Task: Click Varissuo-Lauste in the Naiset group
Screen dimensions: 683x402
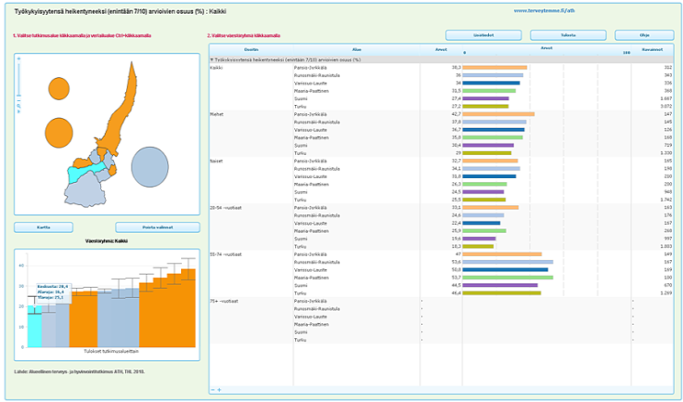Action: [311, 176]
